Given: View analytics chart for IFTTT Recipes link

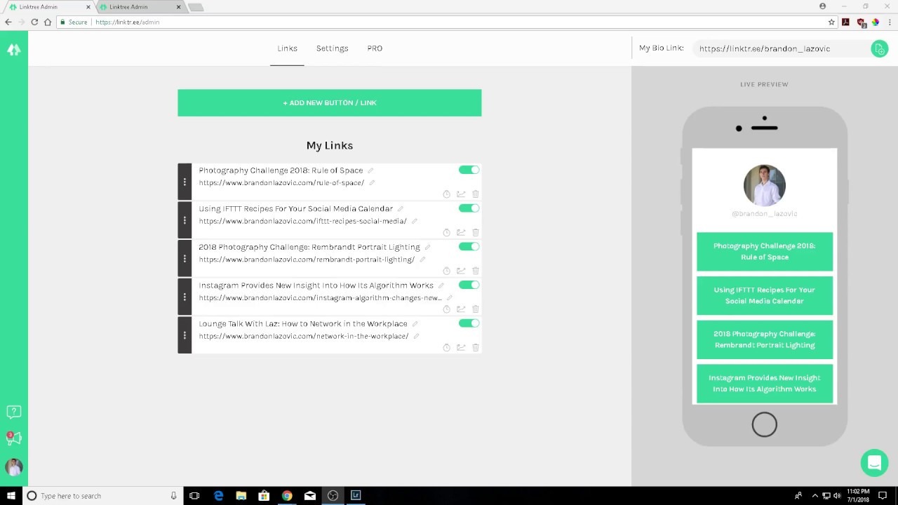Looking at the screenshot, I should click(x=461, y=233).
